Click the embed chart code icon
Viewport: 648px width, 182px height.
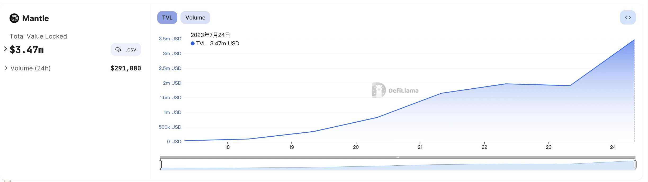pos(628,17)
